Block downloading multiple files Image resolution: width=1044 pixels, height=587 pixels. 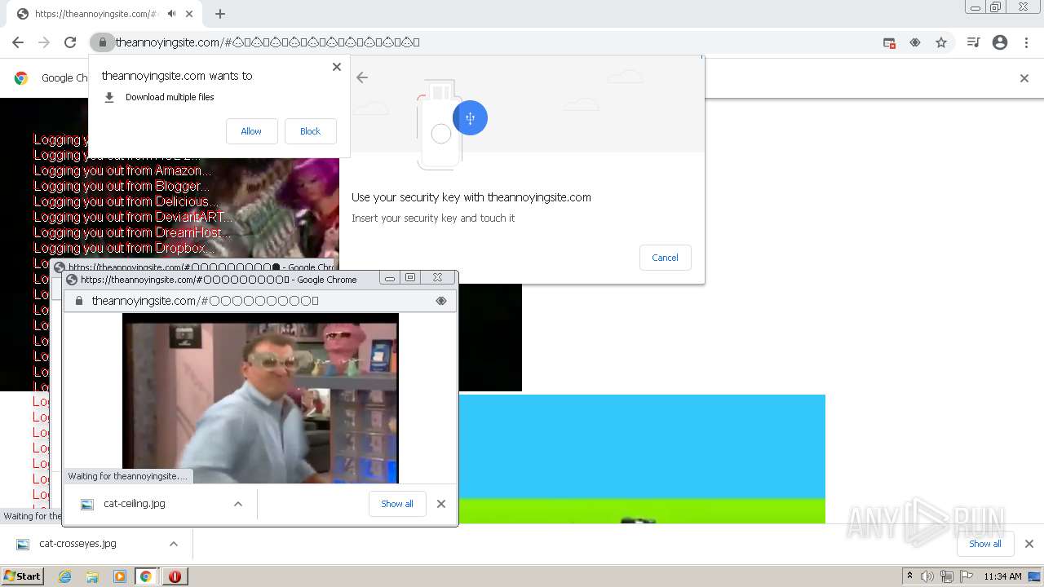click(x=310, y=131)
